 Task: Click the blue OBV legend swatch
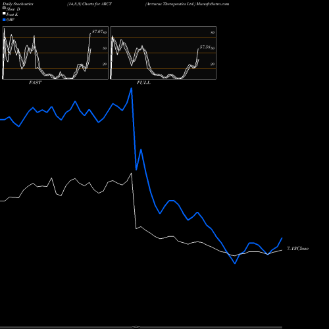(x=4, y=20)
